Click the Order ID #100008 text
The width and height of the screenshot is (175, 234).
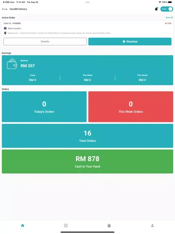(x=12, y=23)
